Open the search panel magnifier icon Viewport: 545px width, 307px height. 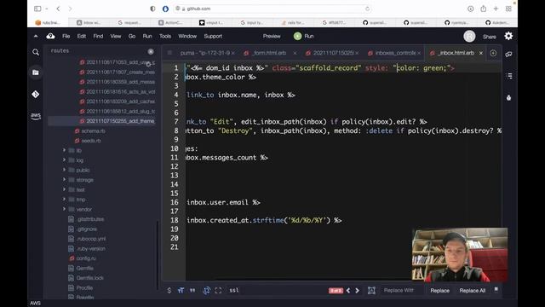click(36, 52)
